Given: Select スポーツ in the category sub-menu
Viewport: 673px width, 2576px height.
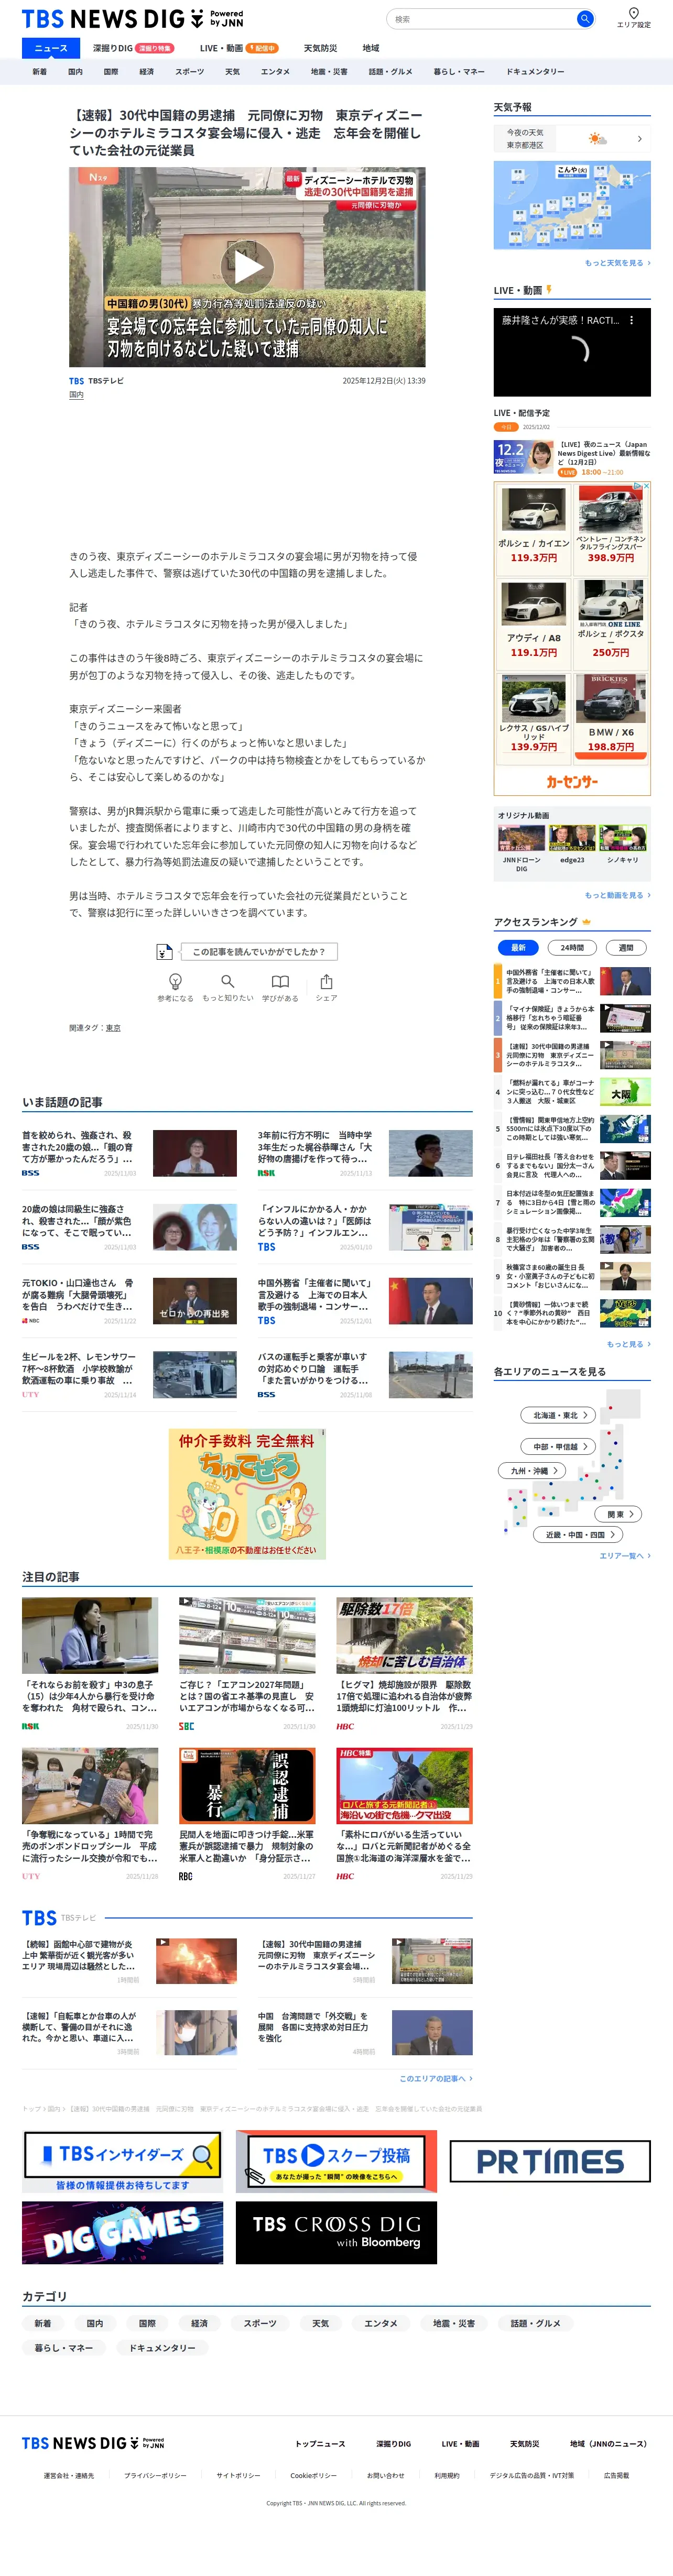Looking at the screenshot, I should click(190, 72).
